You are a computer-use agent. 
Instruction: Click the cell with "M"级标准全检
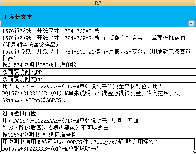pos(98,135)
